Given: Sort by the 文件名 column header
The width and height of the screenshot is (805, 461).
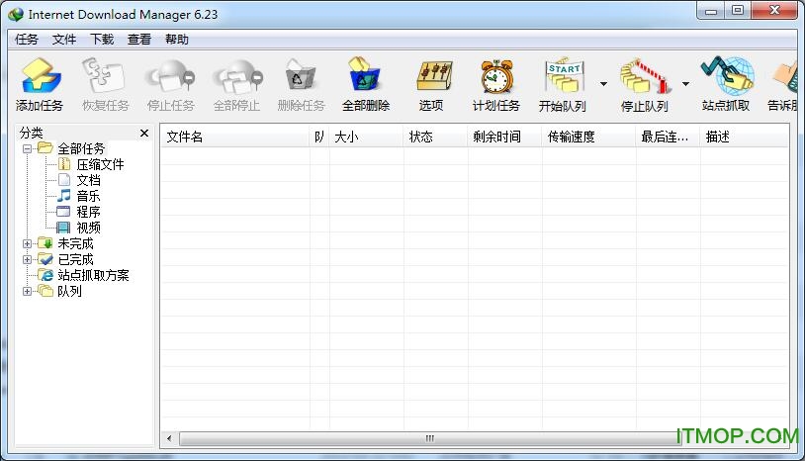Looking at the screenshot, I should click(235, 138).
